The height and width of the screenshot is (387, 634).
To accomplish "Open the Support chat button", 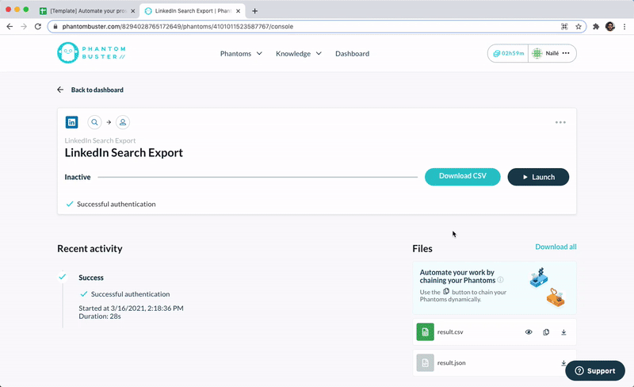I will 595,371.
